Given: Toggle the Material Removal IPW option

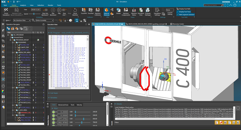Looking at the screenshot, I should click(x=107, y=12).
